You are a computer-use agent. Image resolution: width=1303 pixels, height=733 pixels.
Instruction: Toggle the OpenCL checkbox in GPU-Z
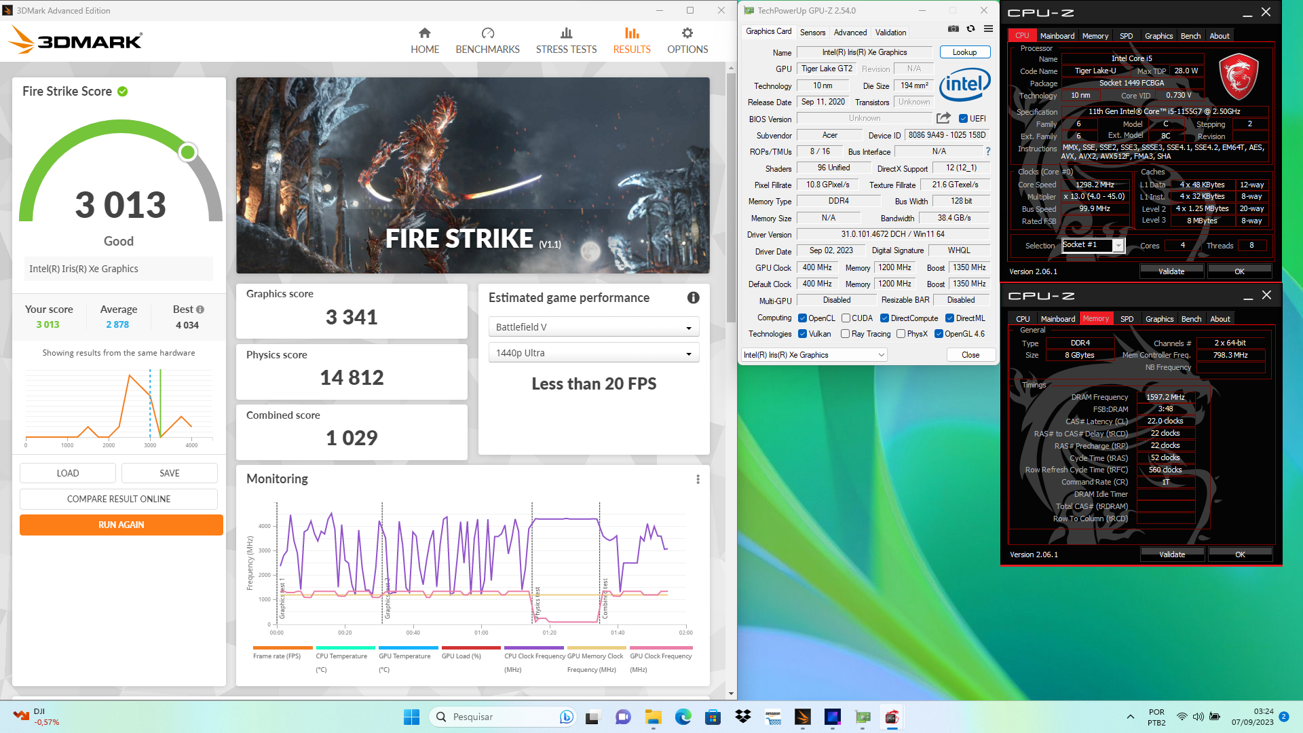[802, 318]
